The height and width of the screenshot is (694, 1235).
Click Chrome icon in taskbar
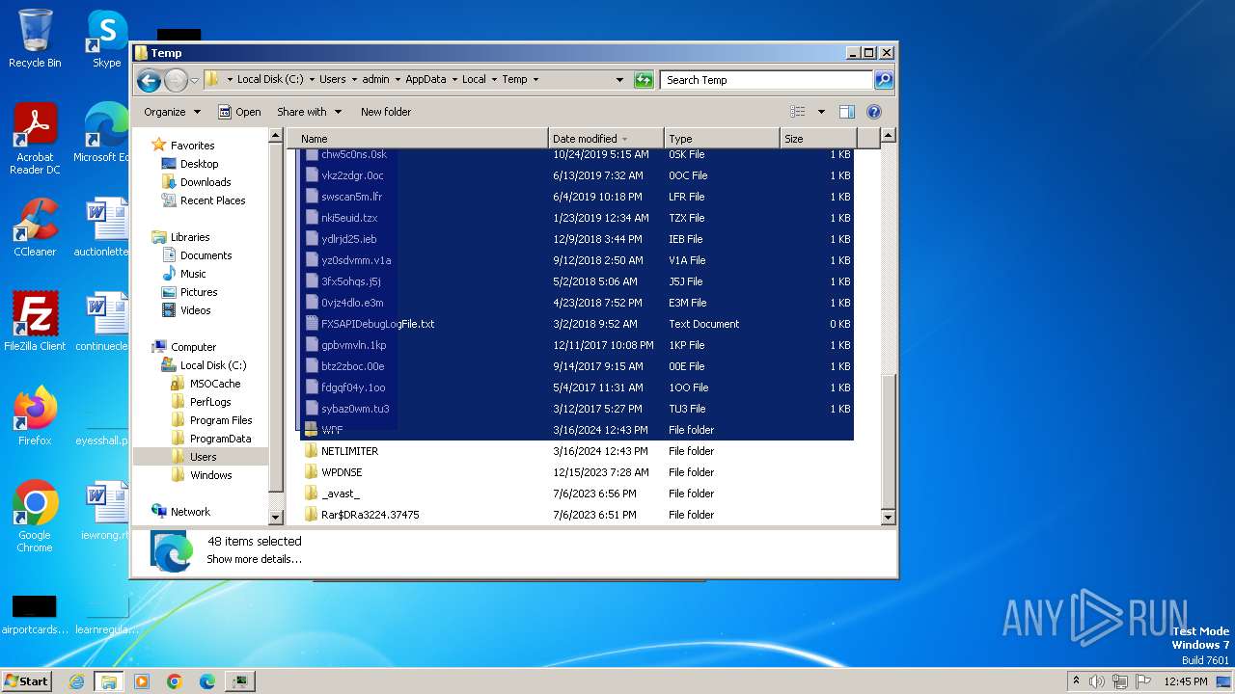point(175,681)
